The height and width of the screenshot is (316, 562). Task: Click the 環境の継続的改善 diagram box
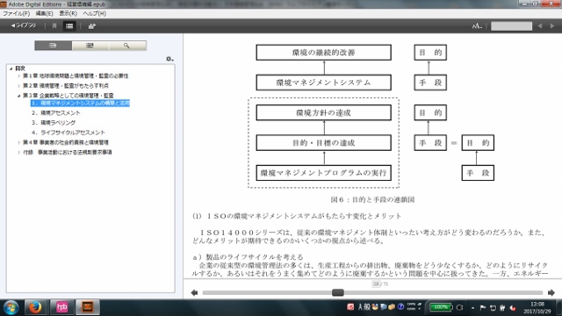pos(324,53)
